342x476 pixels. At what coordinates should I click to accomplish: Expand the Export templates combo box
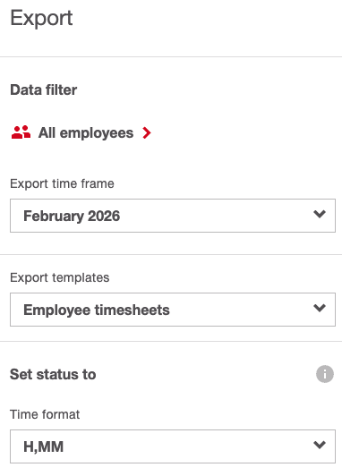[x=173, y=310]
